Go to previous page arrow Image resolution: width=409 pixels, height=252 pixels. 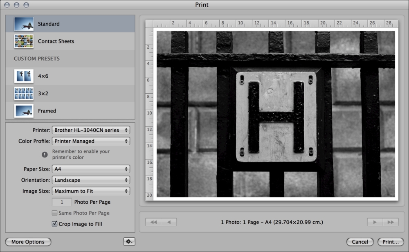point(169,222)
